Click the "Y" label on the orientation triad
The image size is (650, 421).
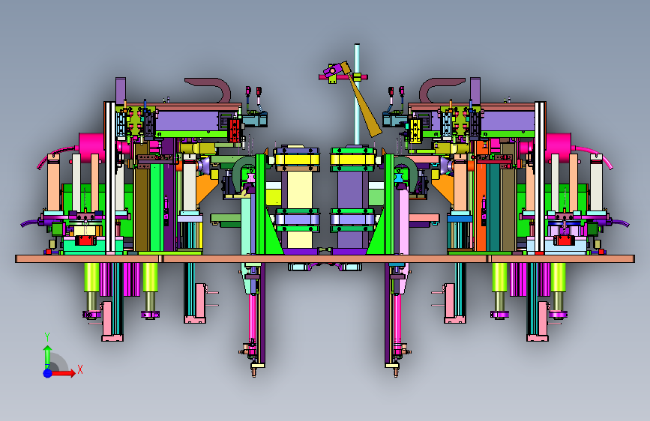(x=47, y=337)
